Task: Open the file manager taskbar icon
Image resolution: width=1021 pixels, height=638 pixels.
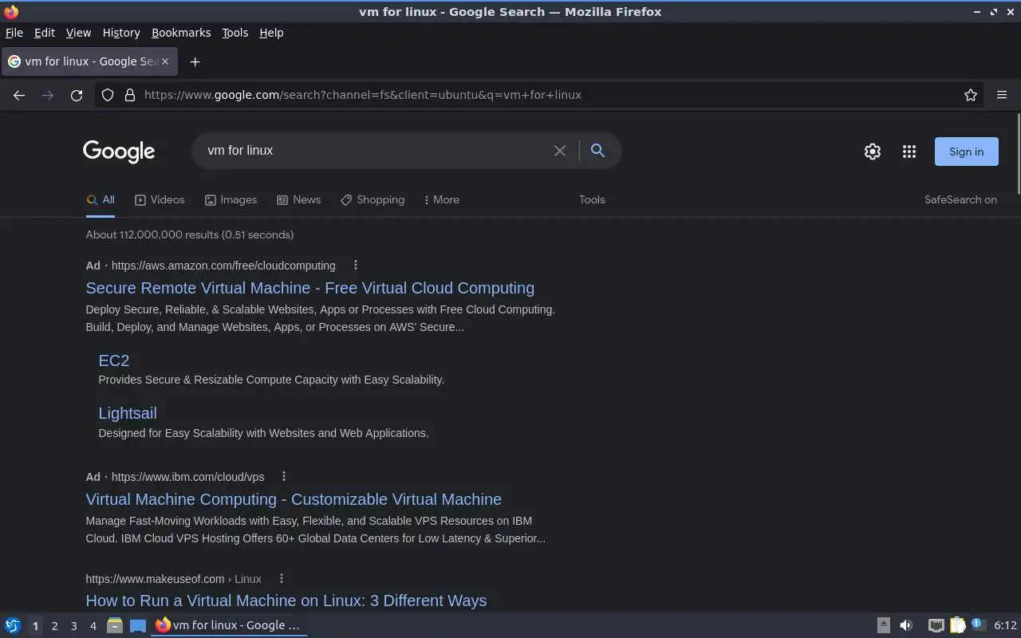Action: (x=115, y=625)
